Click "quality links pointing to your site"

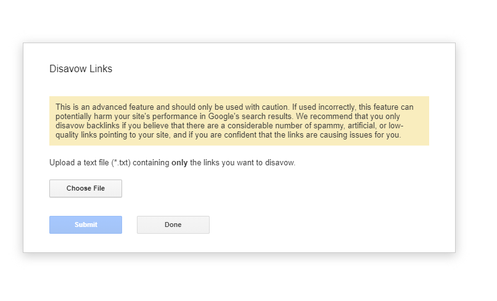point(113,135)
